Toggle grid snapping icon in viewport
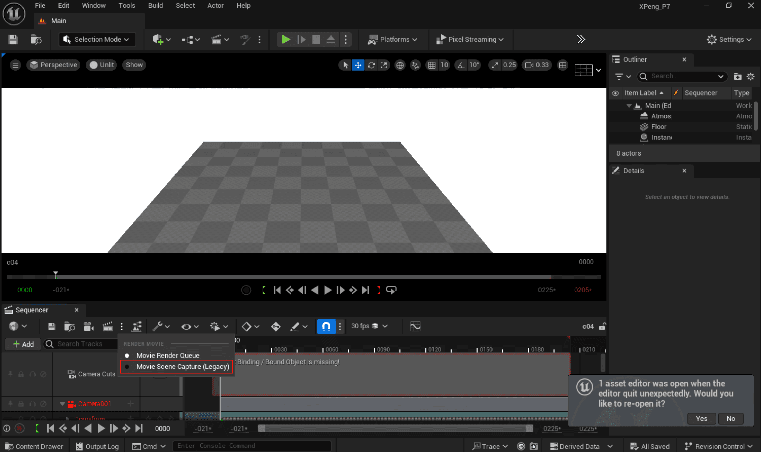This screenshot has height=452, width=761. [432, 65]
